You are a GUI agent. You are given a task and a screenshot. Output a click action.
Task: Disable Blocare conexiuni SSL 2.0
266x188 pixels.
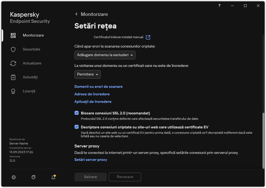point(77,112)
